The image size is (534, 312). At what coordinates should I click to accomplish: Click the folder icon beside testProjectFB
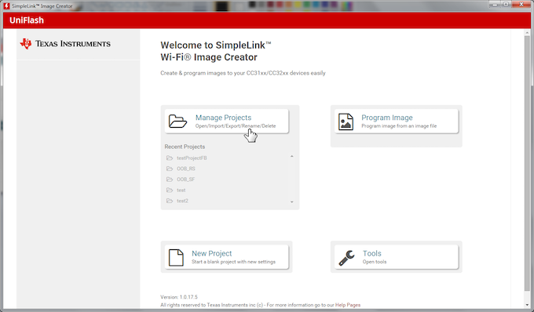(170, 158)
